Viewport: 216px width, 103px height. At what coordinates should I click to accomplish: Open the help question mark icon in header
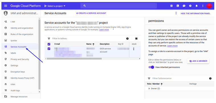(190, 6)
